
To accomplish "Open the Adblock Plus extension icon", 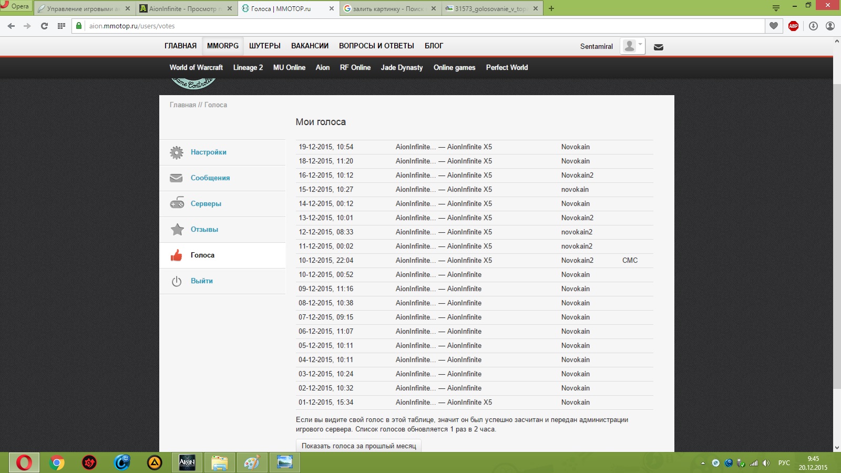I will 793,26.
